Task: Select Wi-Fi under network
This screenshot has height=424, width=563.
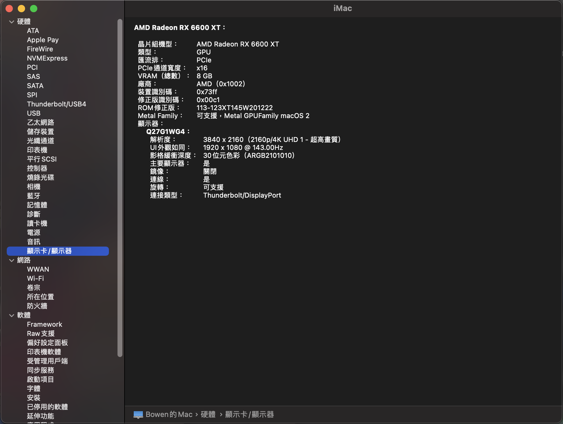Action: click(x=35, y=279)
